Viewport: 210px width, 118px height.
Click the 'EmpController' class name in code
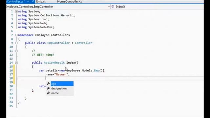[x=58, y=43]
